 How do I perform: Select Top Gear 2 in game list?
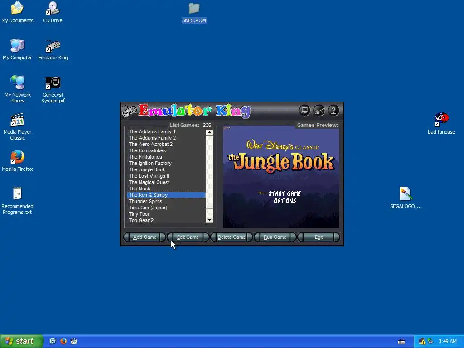pos(166,221)
